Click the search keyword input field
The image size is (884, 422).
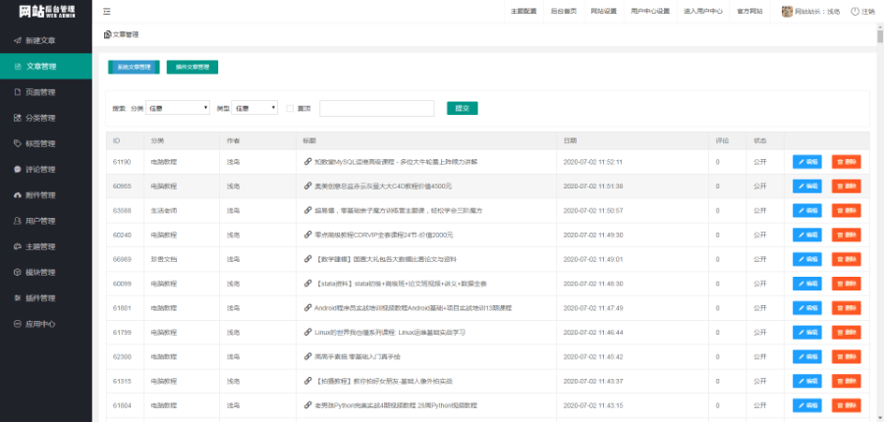(376, 108)
